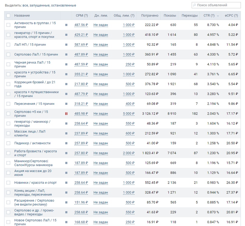Select running ads via 'запущенные' link
Viewport: 245px width, 226px height.
tap(39, 5)
